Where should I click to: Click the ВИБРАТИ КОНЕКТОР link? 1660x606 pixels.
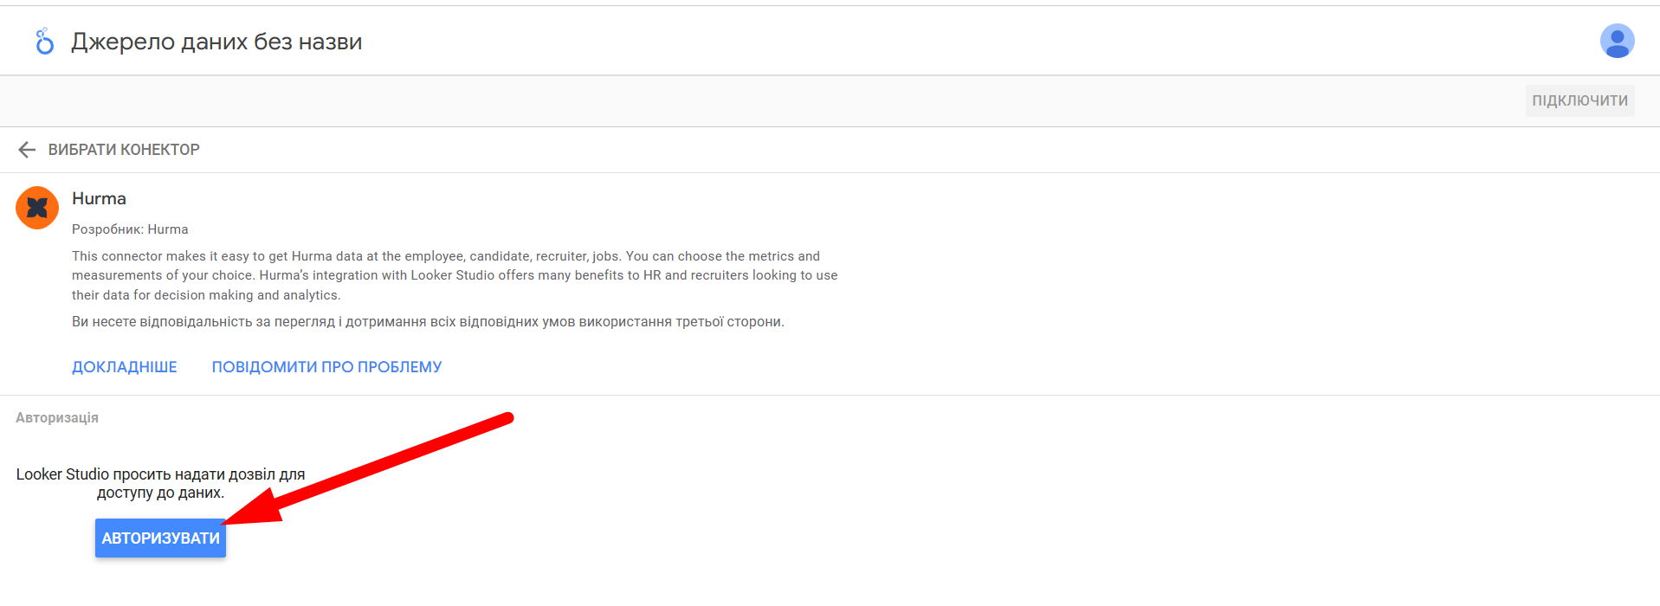pos(124,150)
